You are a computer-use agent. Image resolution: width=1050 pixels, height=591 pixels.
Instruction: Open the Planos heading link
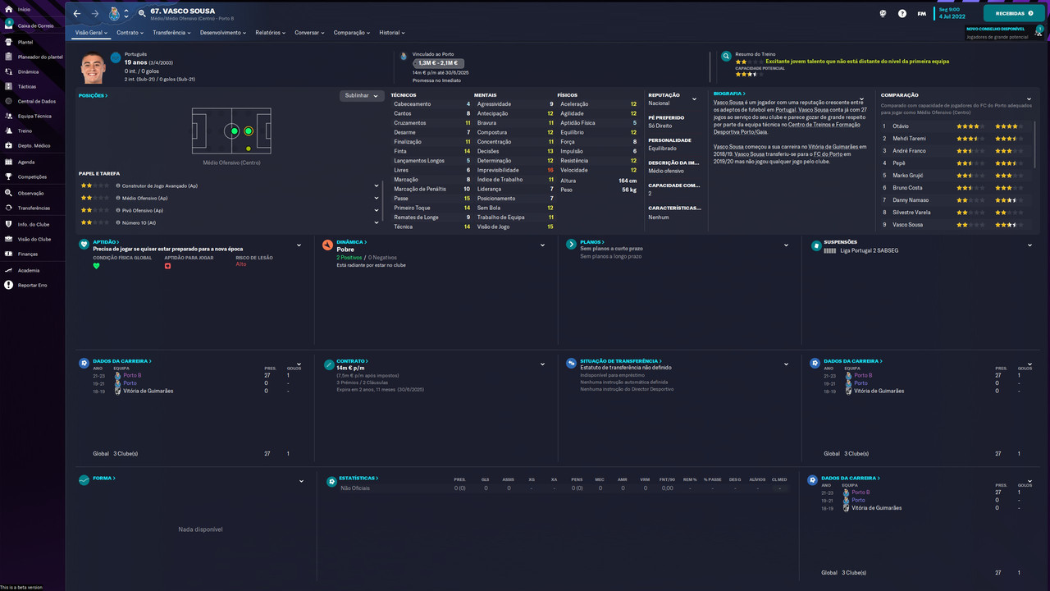591,242
